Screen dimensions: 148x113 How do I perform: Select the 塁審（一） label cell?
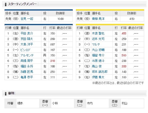[45, 103]
